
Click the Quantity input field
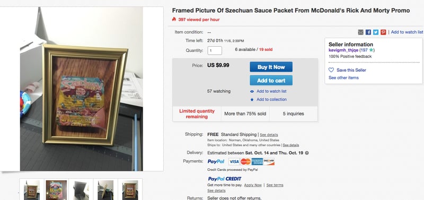pos(215,50)
